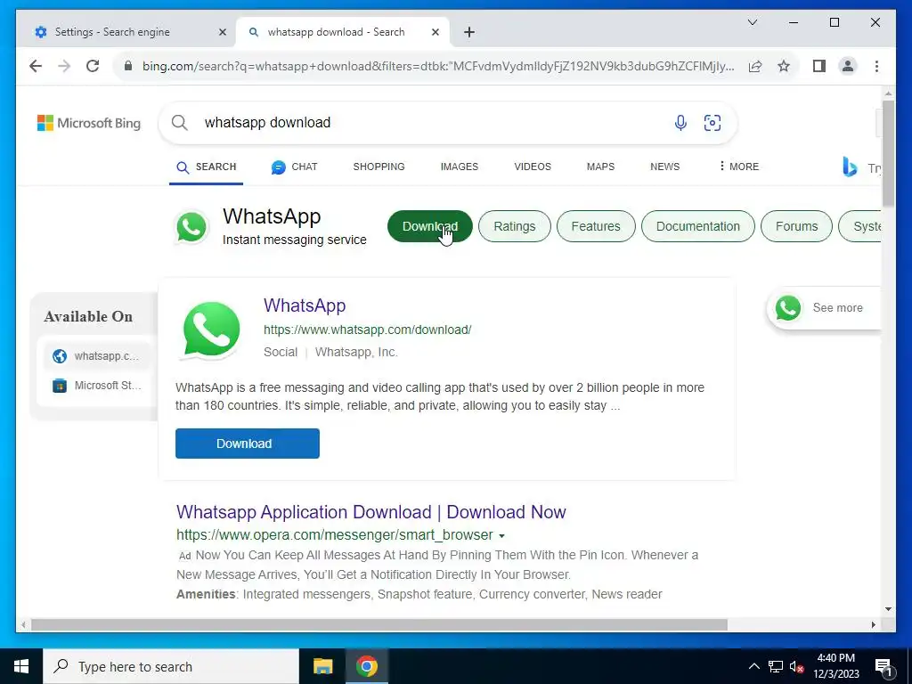Click WhatsApp logo beside Instant messaging service

pyautogui.click(x=191, y=227)
